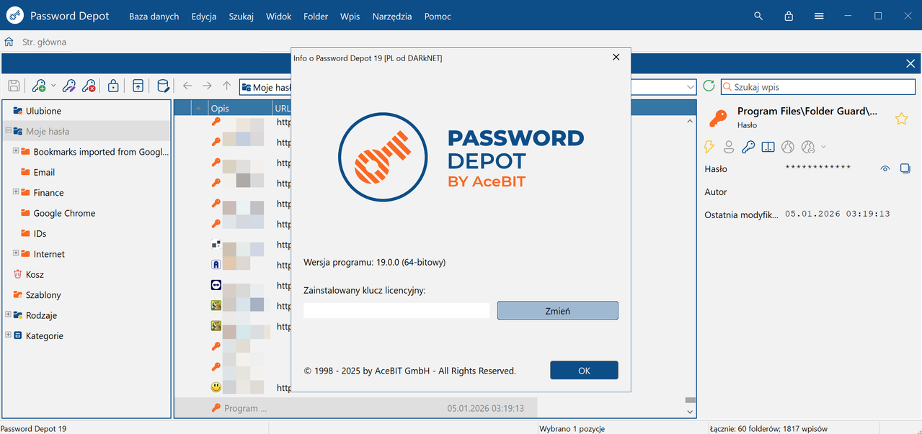
Task: Expand the Rodzaje tree node
Action: click(x=8, y=315)
